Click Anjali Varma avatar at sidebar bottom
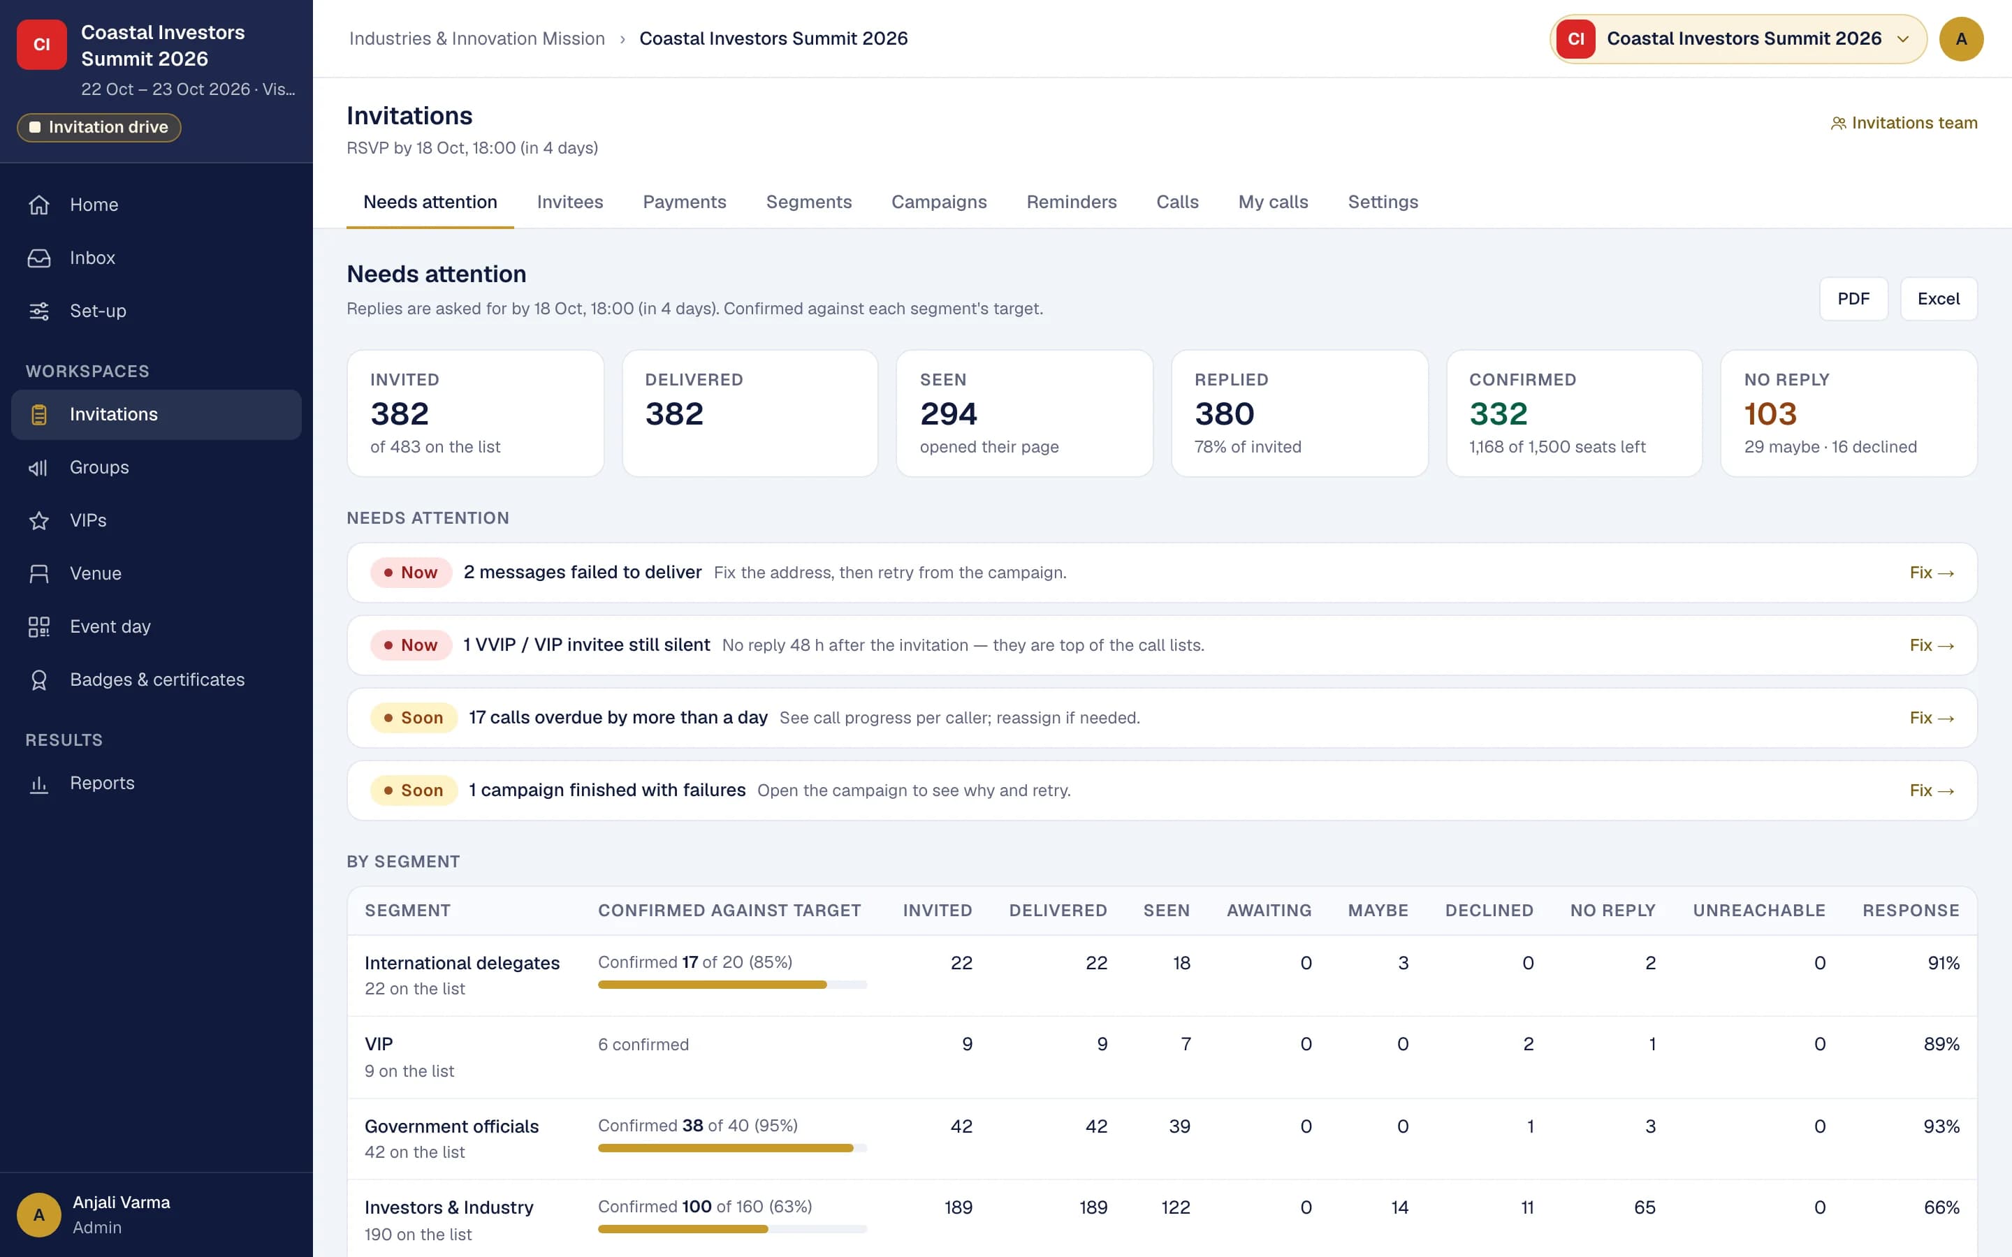The height and width of the screenshot is (1257, 2012). click(x=39, y=1214)
